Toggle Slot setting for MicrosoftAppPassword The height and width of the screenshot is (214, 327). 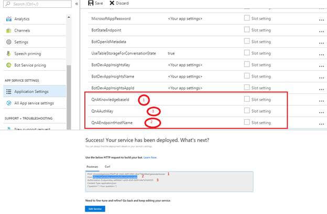(x=247, y=18)
